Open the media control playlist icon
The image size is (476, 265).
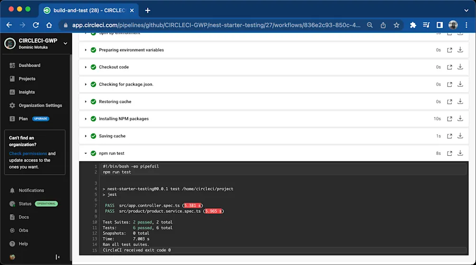point(426,25)
